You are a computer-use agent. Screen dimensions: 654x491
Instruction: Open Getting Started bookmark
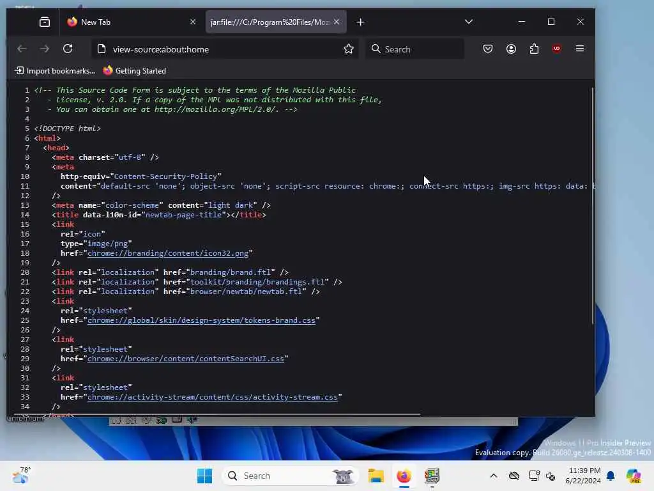tap(134, 70)
